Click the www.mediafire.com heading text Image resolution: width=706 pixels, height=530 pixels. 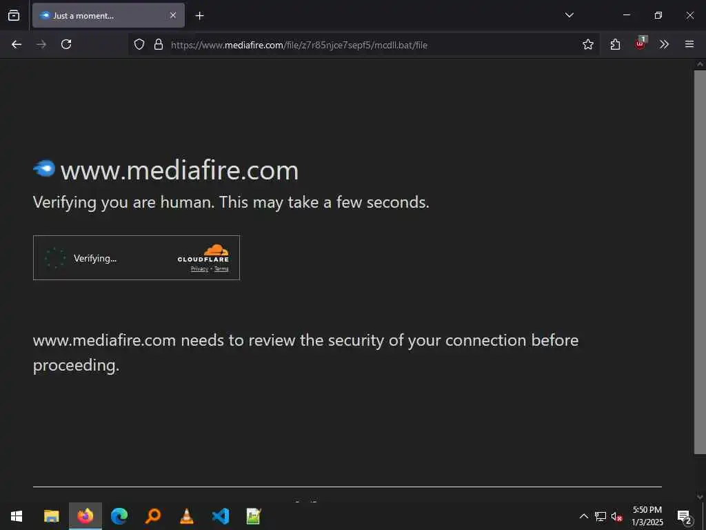click(180, 170)
